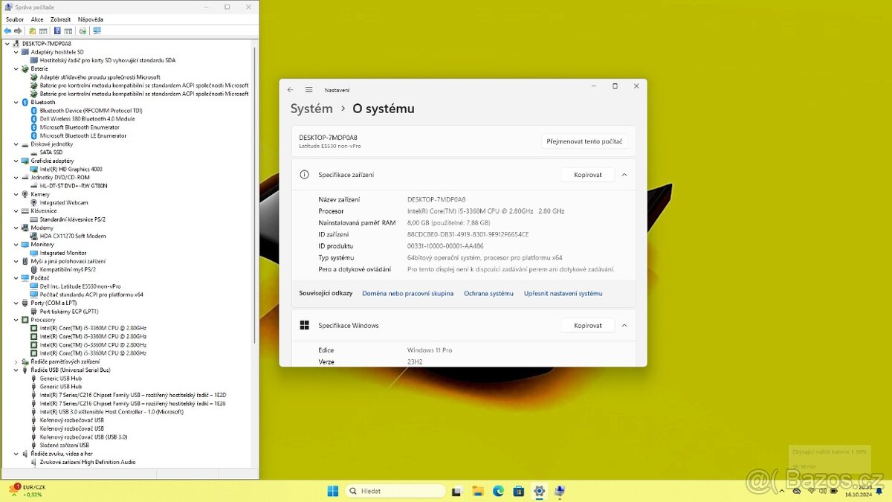Viewport: 892px width, 502px height.
Task: Launch Microsoft Edge from the taskbar
Action: pyautogui.click(x=498, y=491)
